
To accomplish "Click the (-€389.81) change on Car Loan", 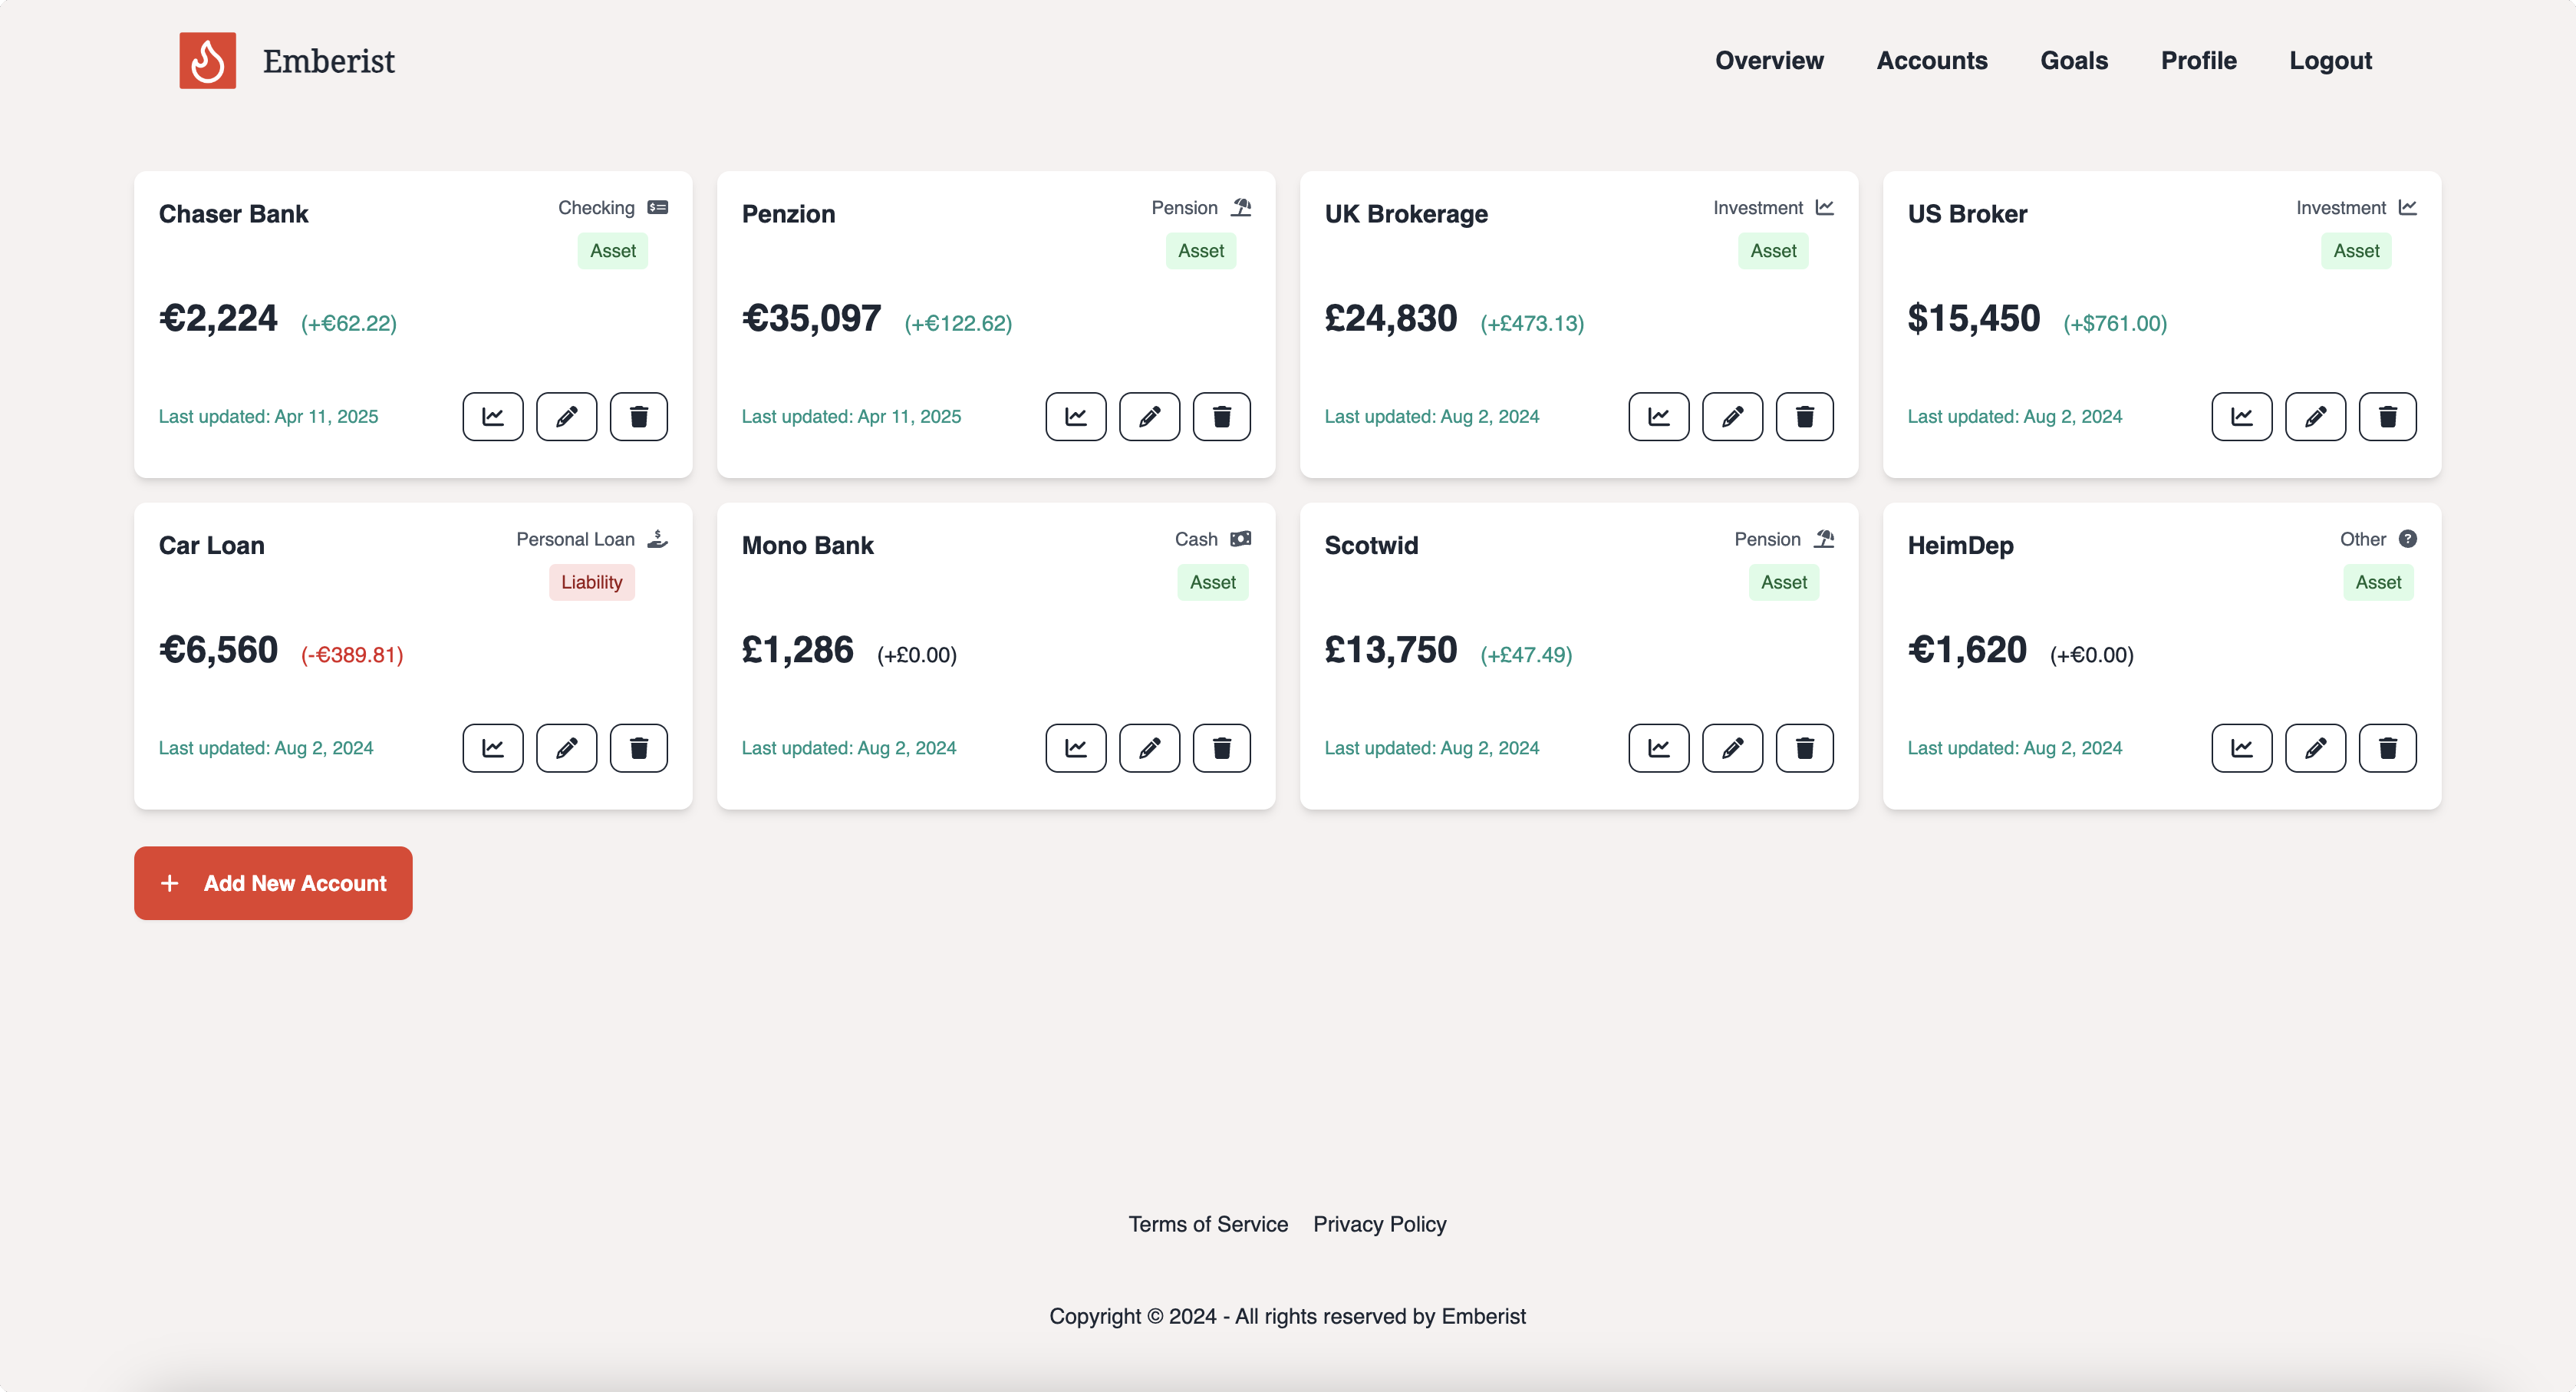I will (352, 655).
